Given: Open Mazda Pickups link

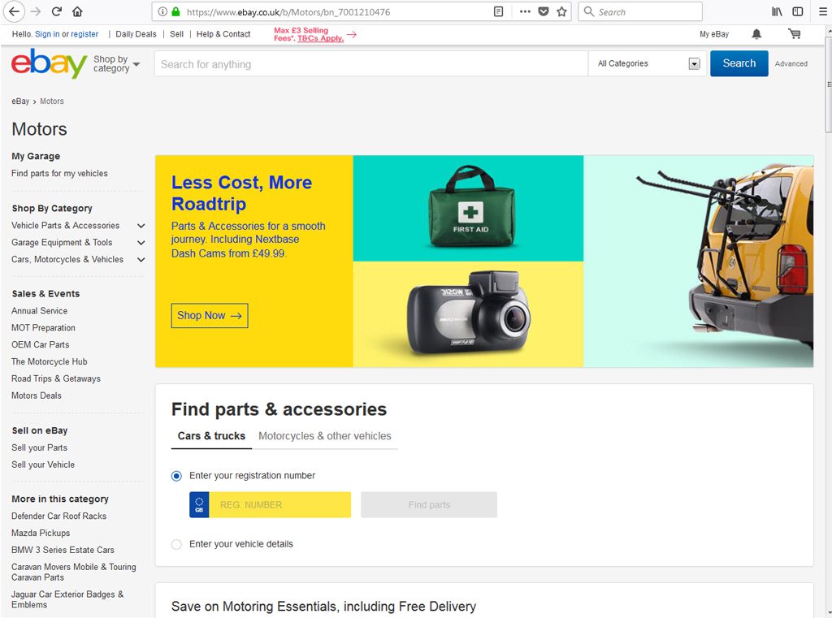Looking at the screenshot, I should [41, 533].
